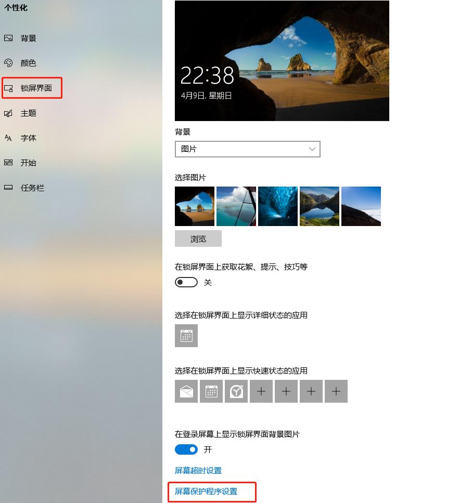Viewport: 472px width, 503px height.
Task: Click the Calendar quick status icon
Action: [211, 391]
